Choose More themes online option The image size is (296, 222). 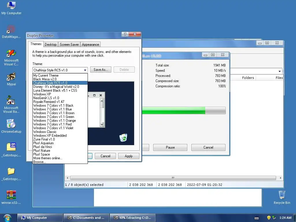click(60, 158)
